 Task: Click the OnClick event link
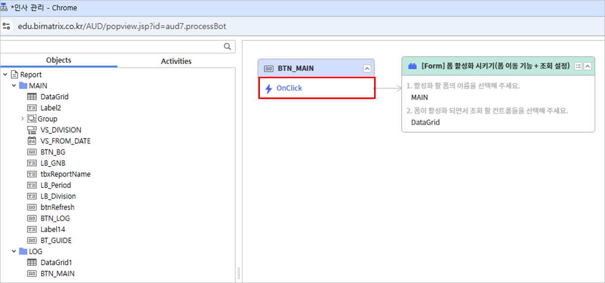289,88
